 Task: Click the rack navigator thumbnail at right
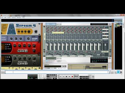pos(118,25)
